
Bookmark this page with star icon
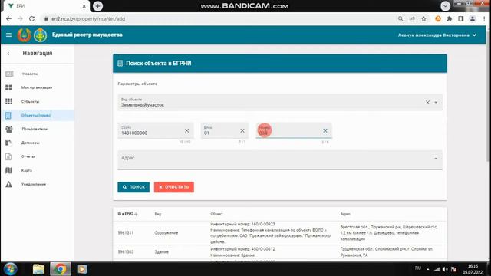point(423,18)
